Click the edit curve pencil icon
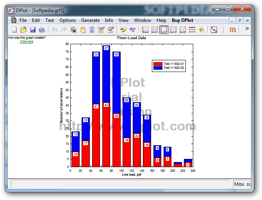 [111, 30]
